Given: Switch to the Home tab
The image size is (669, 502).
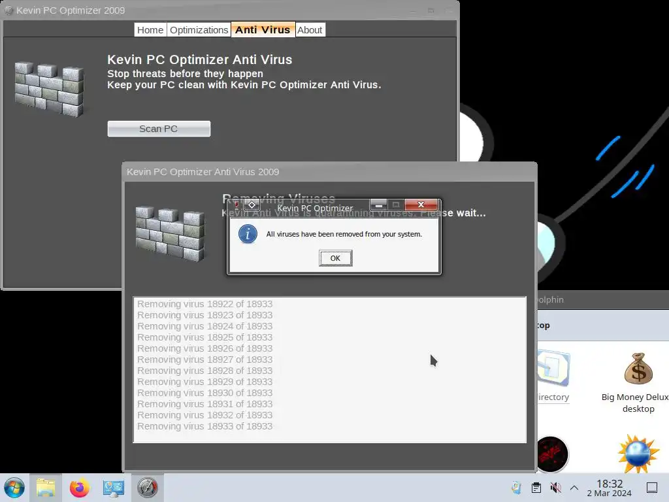Looking at the screenshot, I should point(150,30).
